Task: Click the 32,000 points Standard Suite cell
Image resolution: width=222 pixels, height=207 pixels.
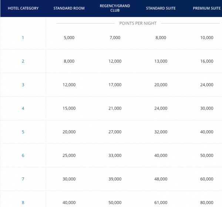Action: [x=161, y=132]
